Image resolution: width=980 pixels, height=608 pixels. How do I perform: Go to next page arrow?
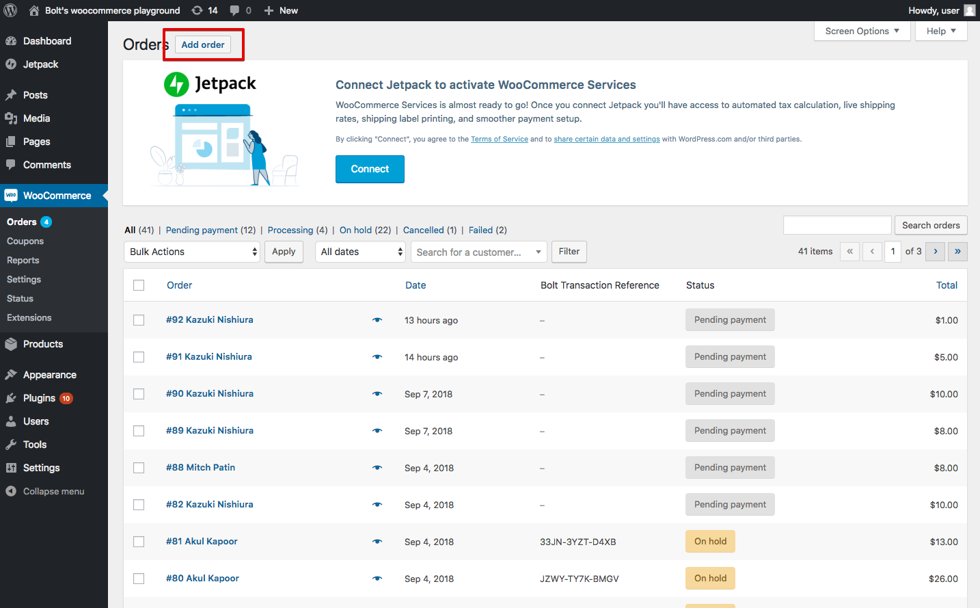(x=936, y=252)
